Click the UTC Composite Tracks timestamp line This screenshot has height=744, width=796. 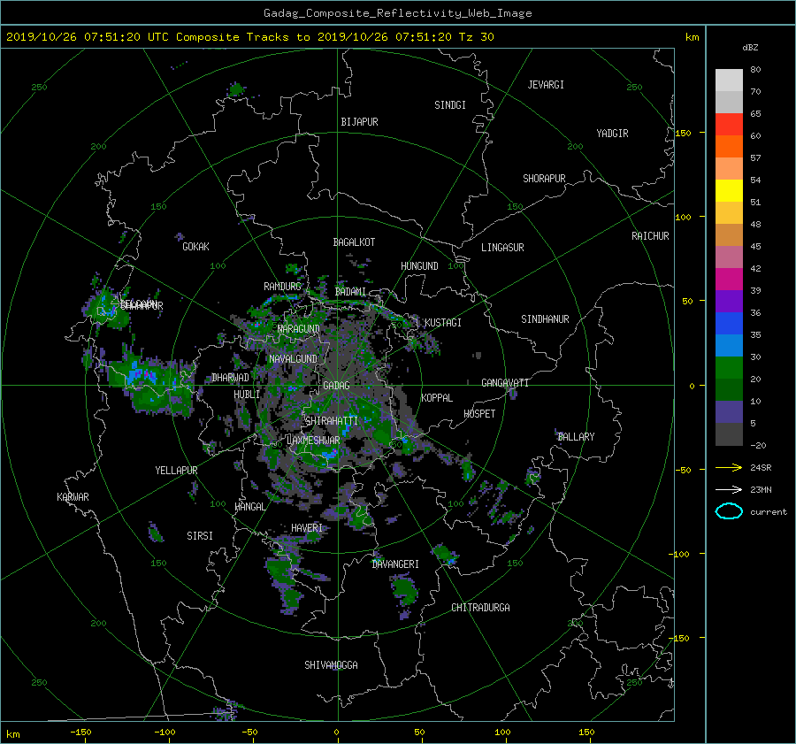pos(249,37)
